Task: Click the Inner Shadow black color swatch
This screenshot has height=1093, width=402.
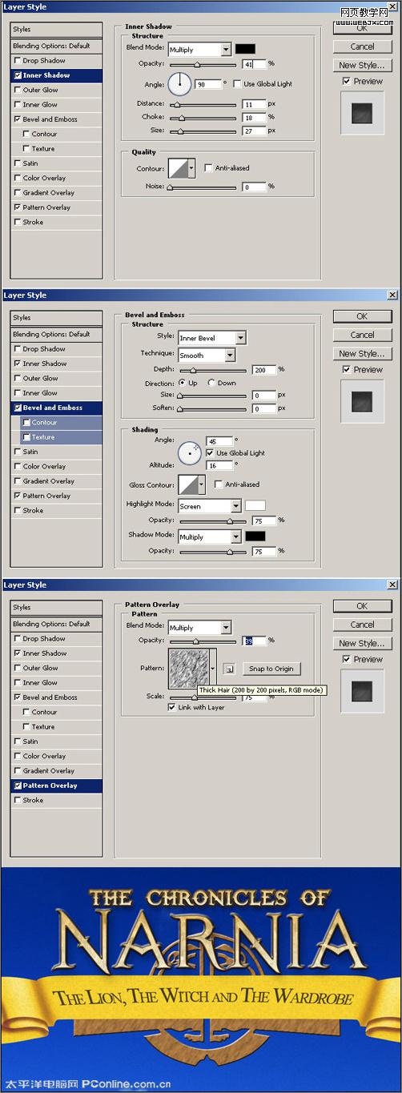Action: (x=245, y=49)
